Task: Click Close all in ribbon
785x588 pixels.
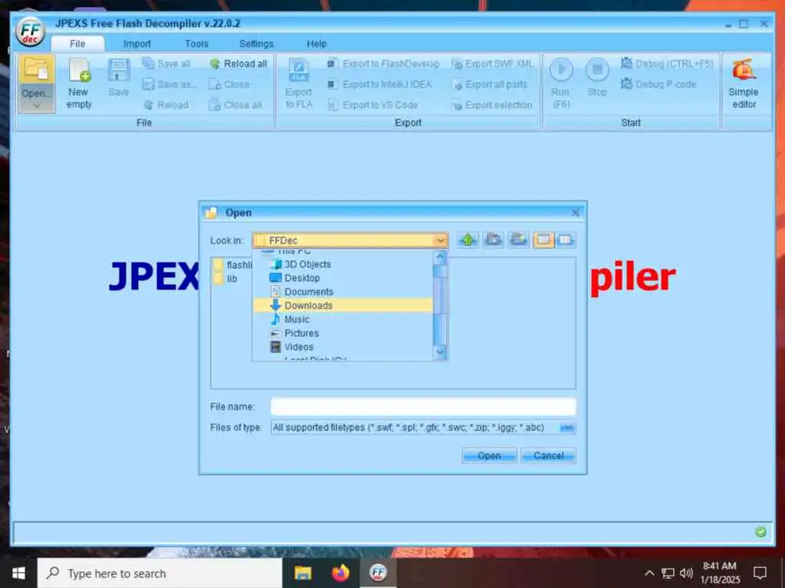Action: (235, 105)
